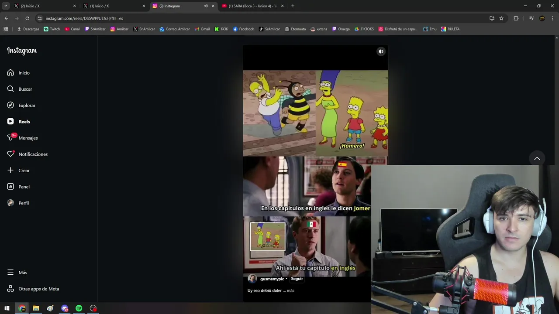Open the Chrome three-dot menu

[x=552, y=18]
